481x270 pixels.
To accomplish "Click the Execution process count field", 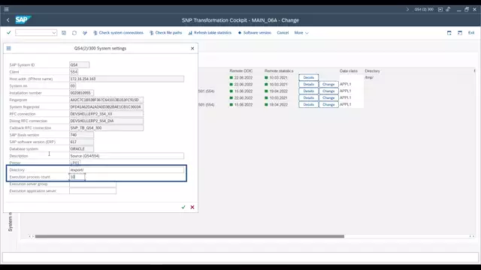I will (x=77, y=177).
